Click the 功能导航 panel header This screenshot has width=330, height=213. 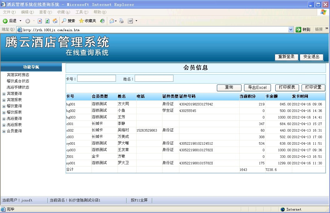coord(31,67)
